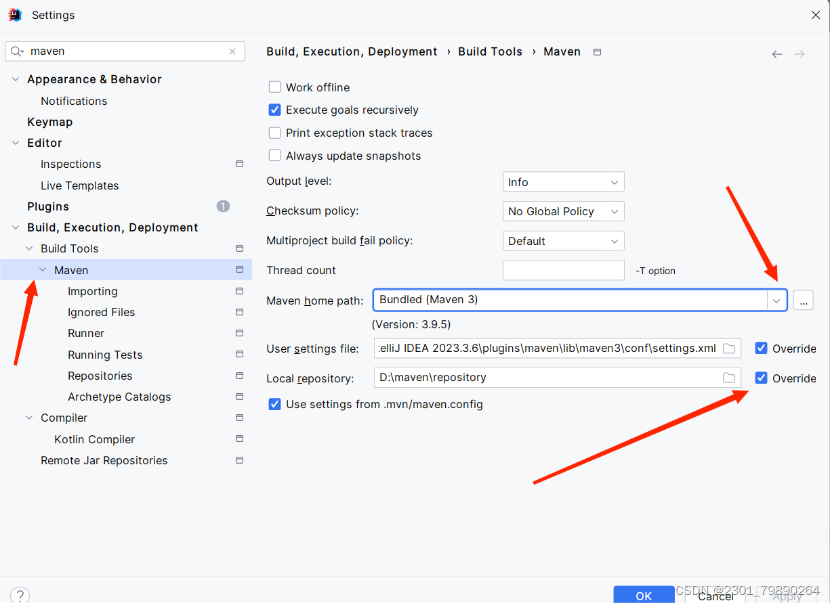Collapse the Compiler tree node chevron
The width and height of the screenshot is (830, 603).
[x=29, y=418]
